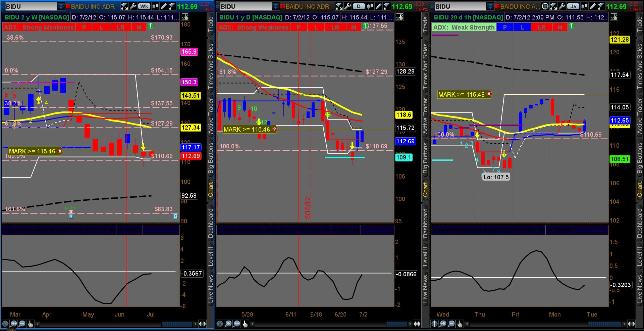This screenshot has height=331, width=644.
Task: Select the pencil drawing tool in daily chart
Action: pyautogui.click(x=379, y=6)
